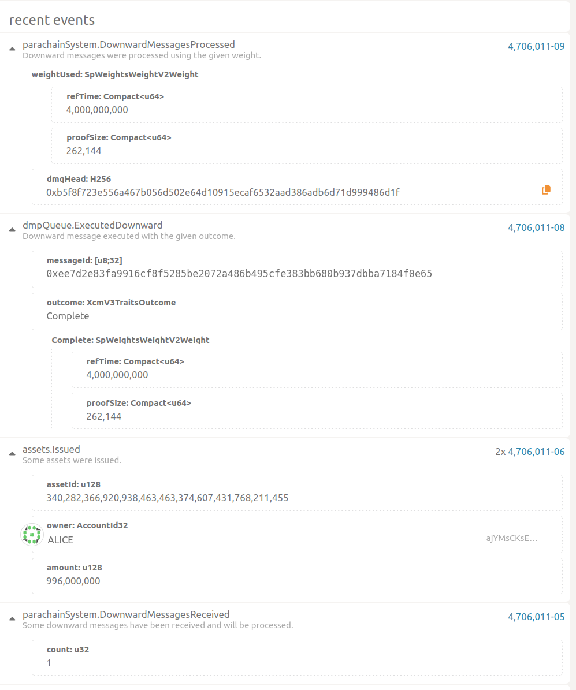
Task: Click the messageId hex value
Action: (239, 274)
